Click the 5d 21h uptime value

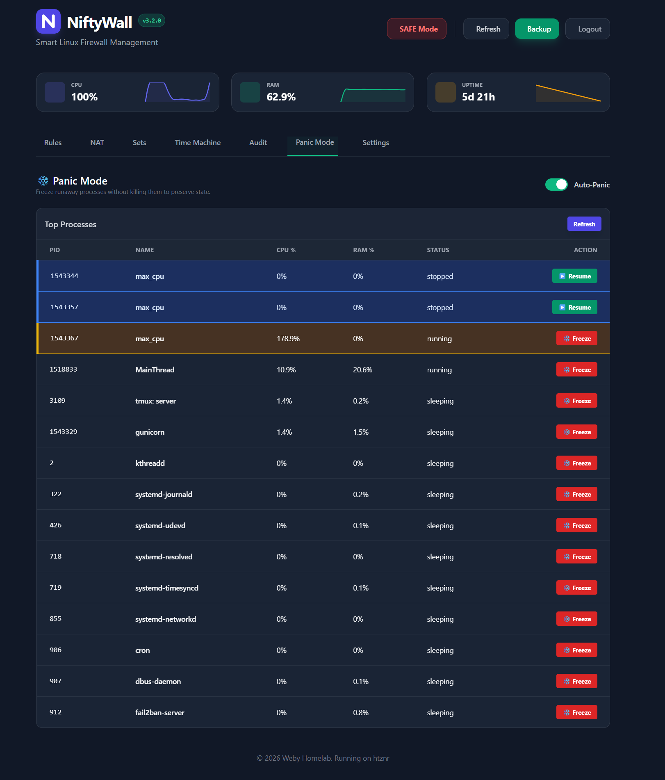[478, 97]
